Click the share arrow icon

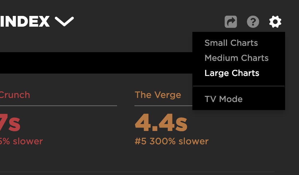[231, 22]
